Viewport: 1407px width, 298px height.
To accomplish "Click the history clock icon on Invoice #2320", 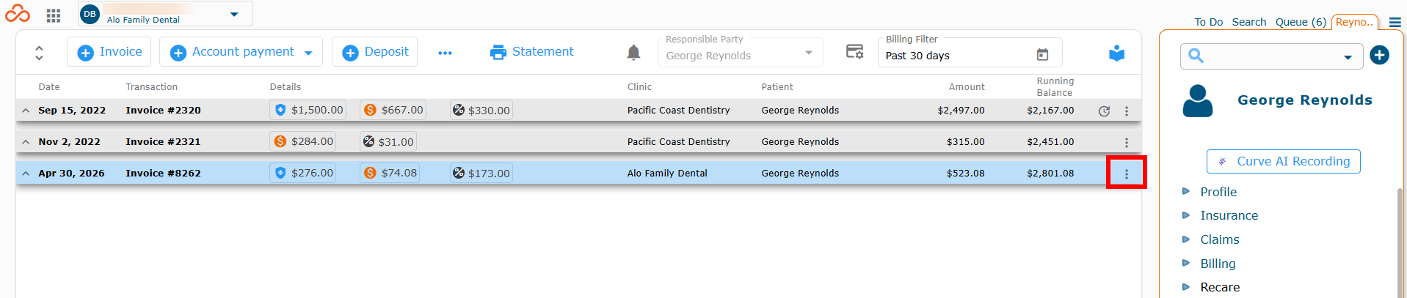I will tap(1104, 111).
